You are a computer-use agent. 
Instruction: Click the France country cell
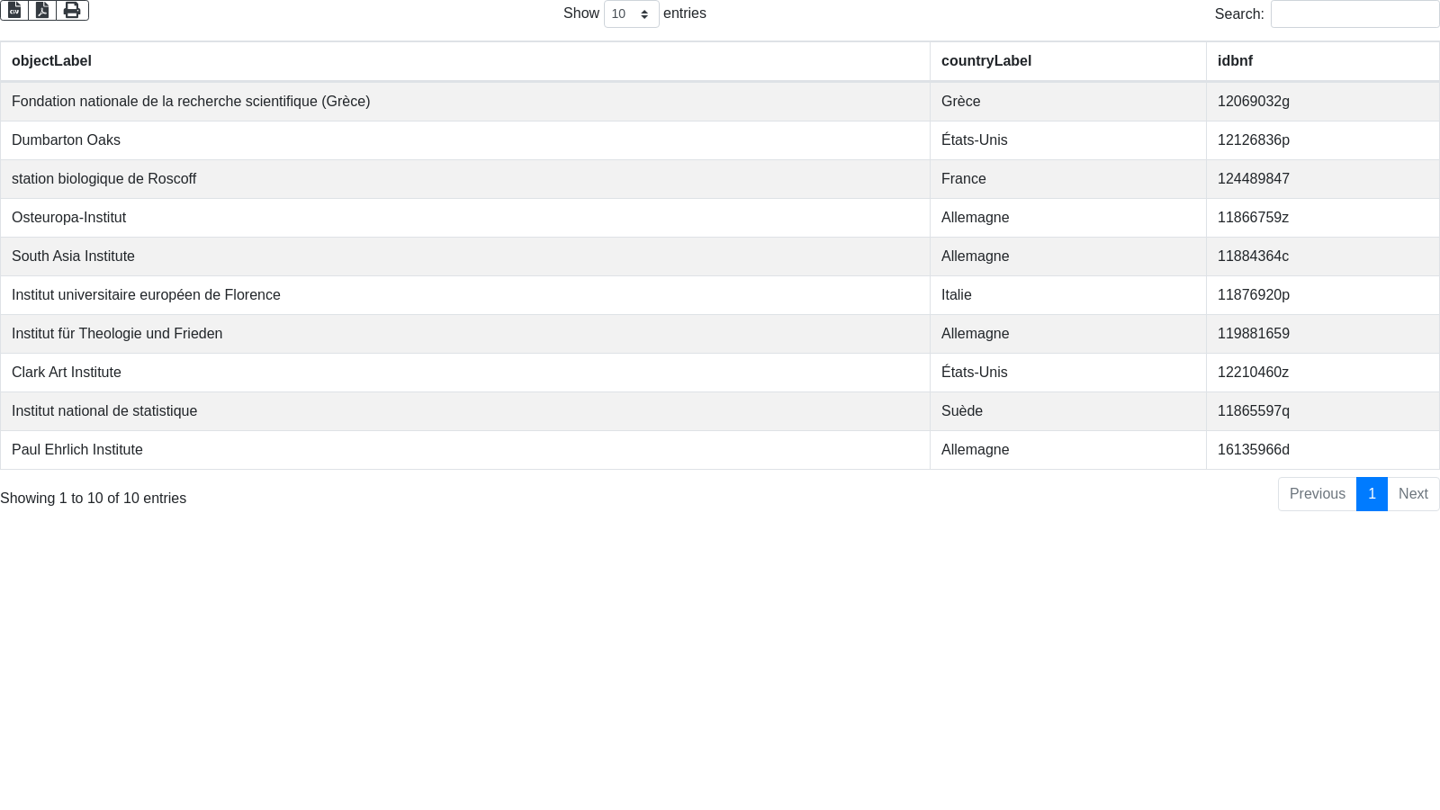pos(1068,179)
